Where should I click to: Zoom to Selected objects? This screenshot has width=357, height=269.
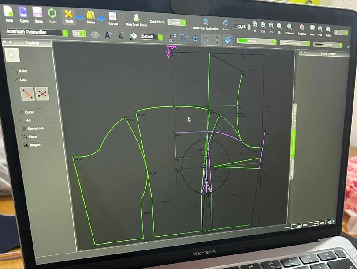[302, 30]
